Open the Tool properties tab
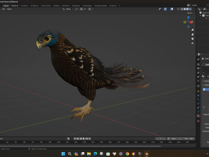Screen dimensions: 209x157 [x=199, y=59]
